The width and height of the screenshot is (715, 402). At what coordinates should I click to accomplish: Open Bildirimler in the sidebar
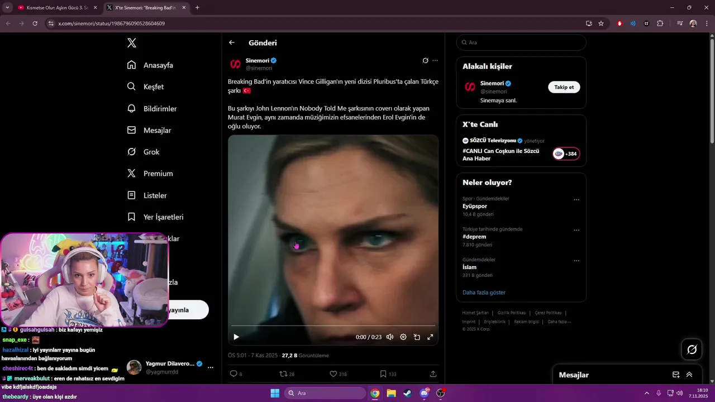coord(152,108)
